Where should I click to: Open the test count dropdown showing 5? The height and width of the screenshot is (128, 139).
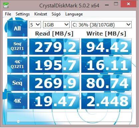click(35, 24)
